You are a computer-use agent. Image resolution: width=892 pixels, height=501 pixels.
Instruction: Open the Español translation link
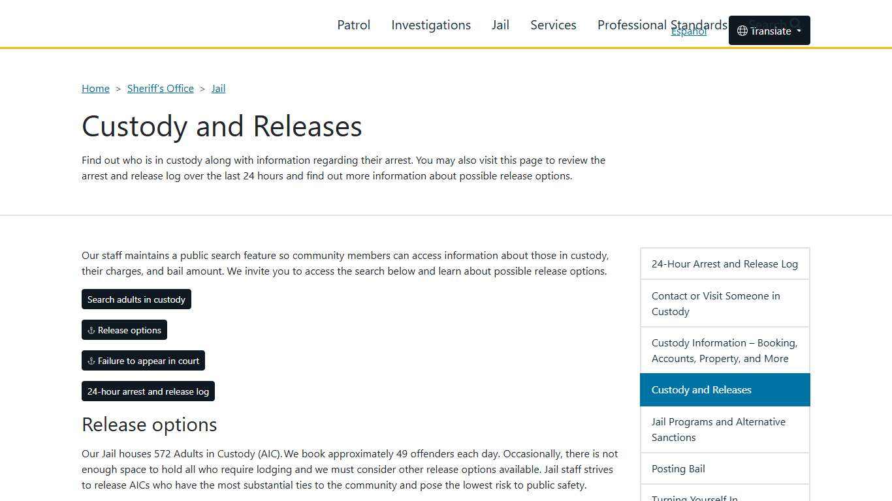pos(688,31)
